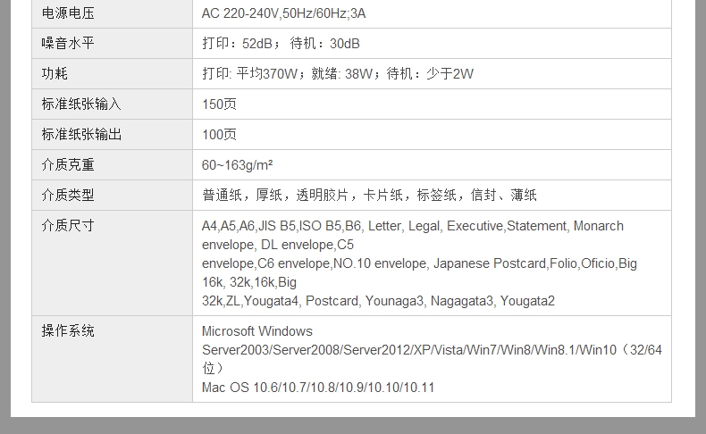Select the 150页 input capacity value

pyautogui.click(x=219, y=104)
